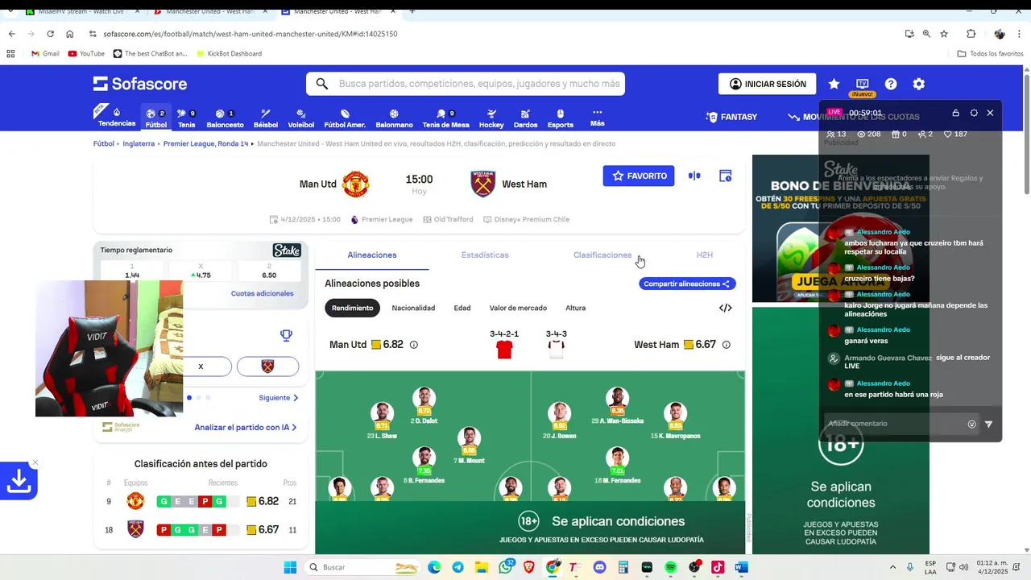Select the Tenis sport icon
Image resolution: width=1031 pixels, height=580 pixels.
coord(186,118)
